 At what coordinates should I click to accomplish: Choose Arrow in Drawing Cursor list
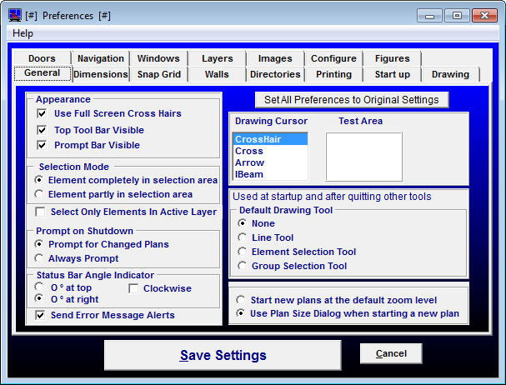[270, 162]
